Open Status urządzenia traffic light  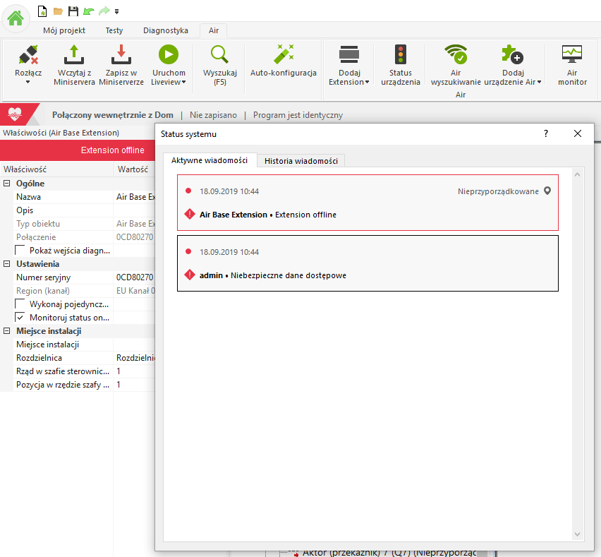tap(400, 55)
